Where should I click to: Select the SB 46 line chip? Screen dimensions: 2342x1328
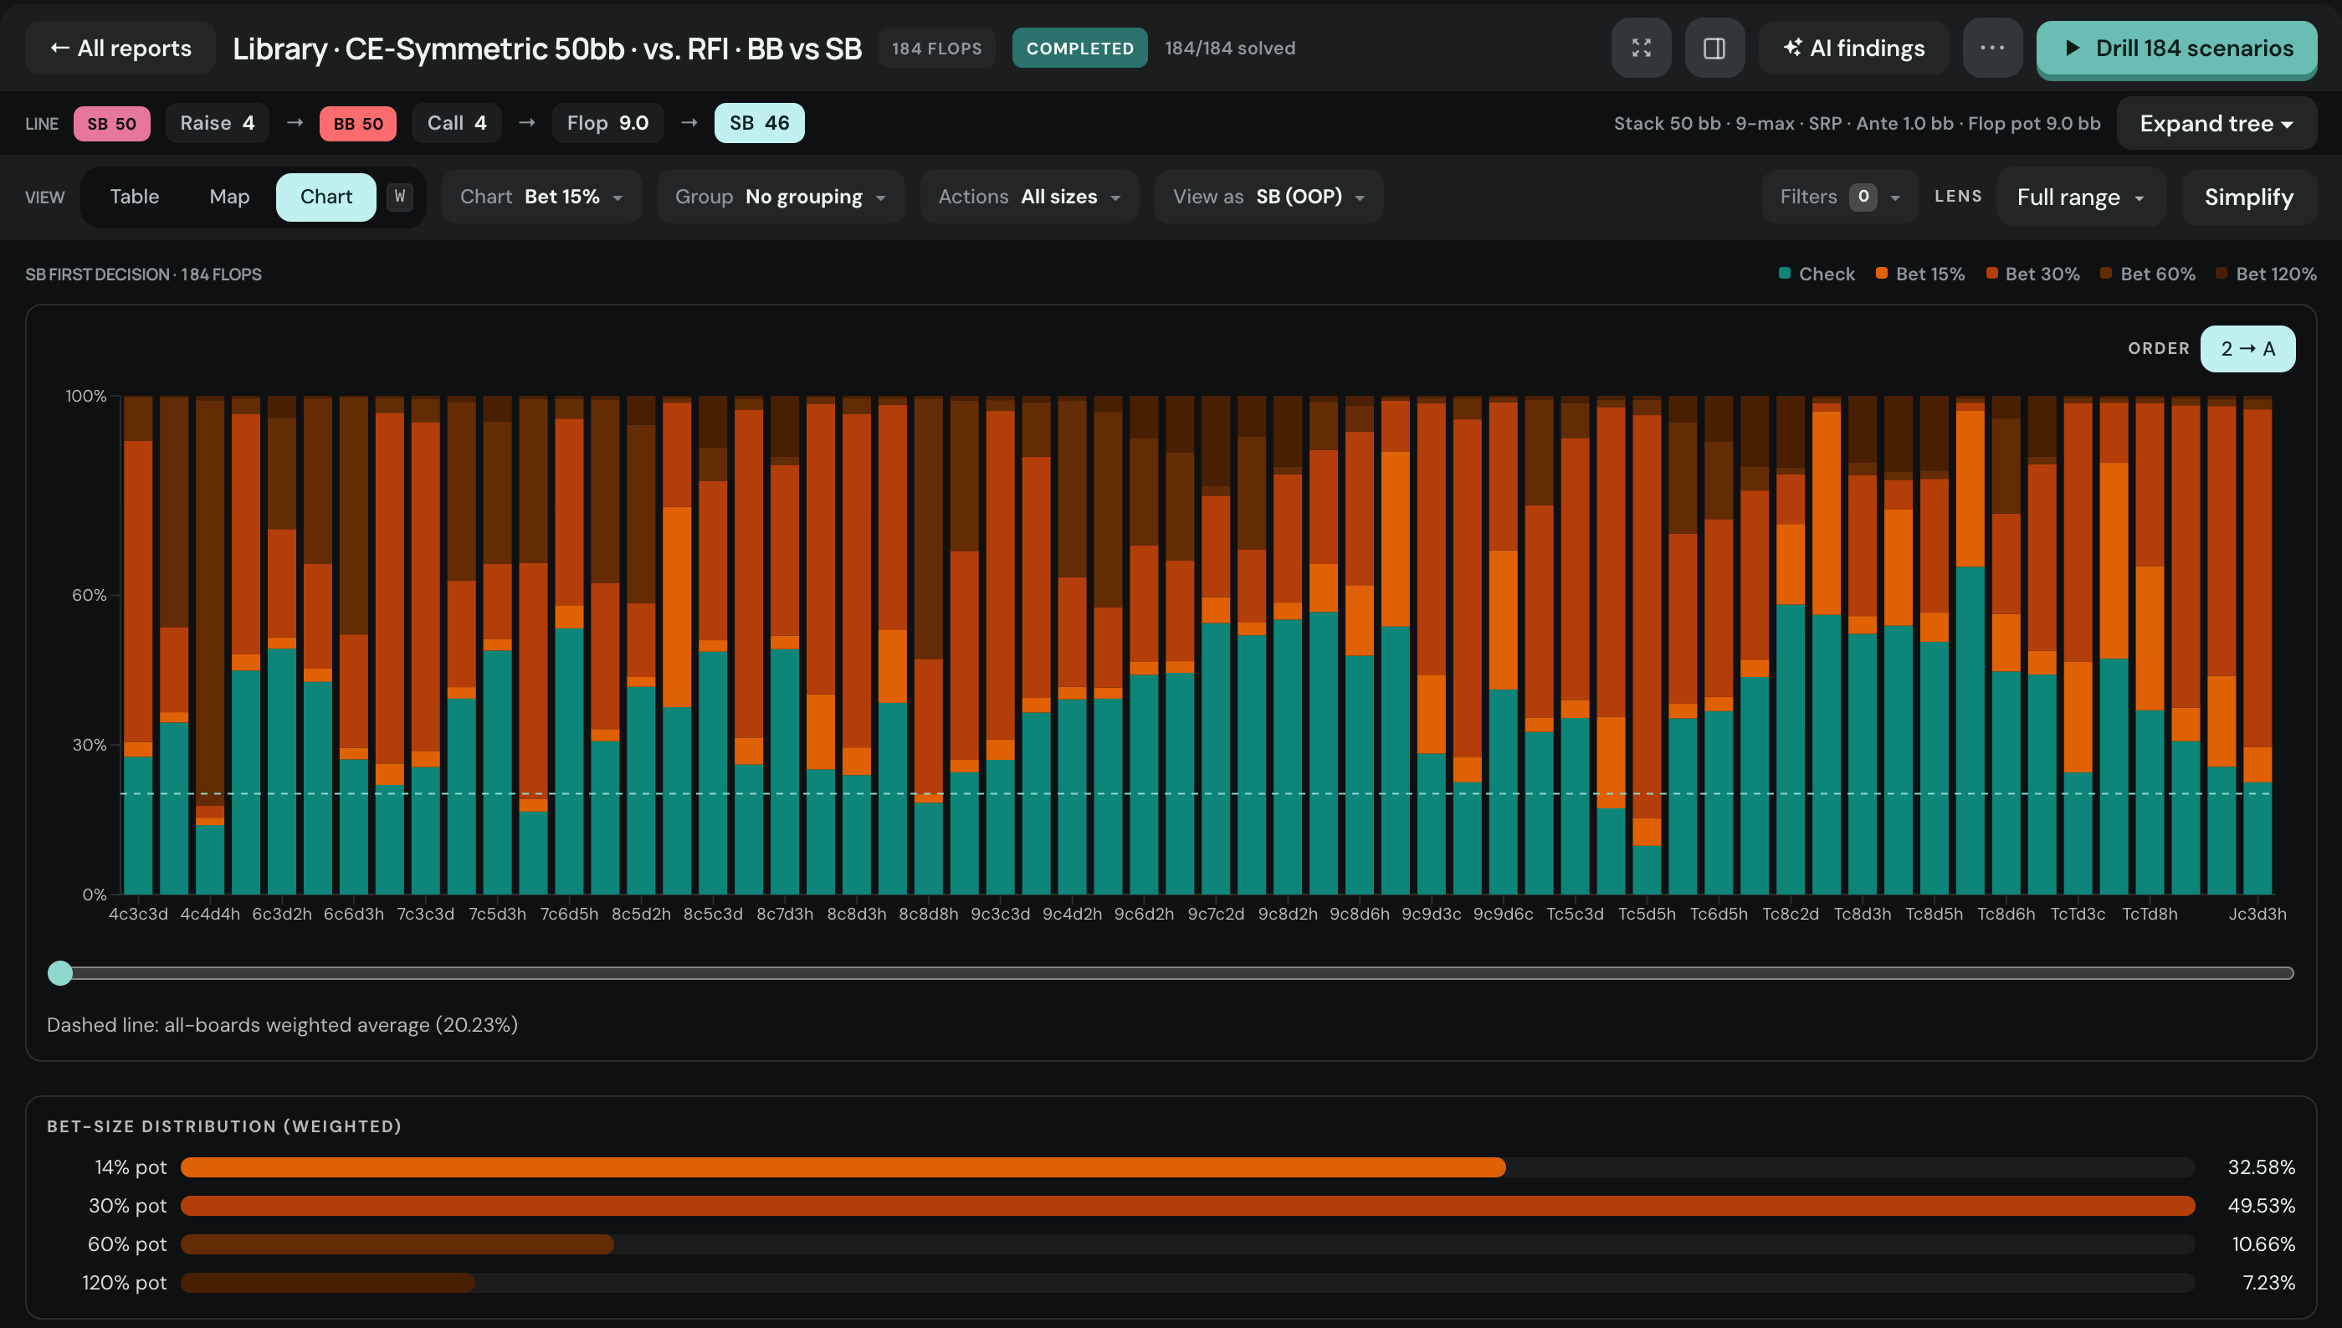(x=759, y=123)
